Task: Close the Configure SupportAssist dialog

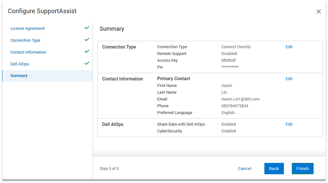Action: (x=318, y=11)
